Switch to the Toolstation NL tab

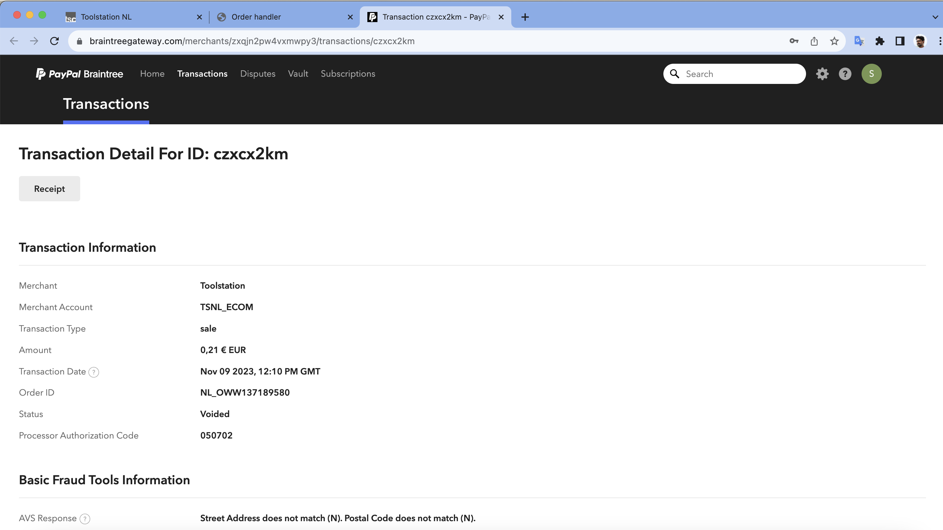106,17
